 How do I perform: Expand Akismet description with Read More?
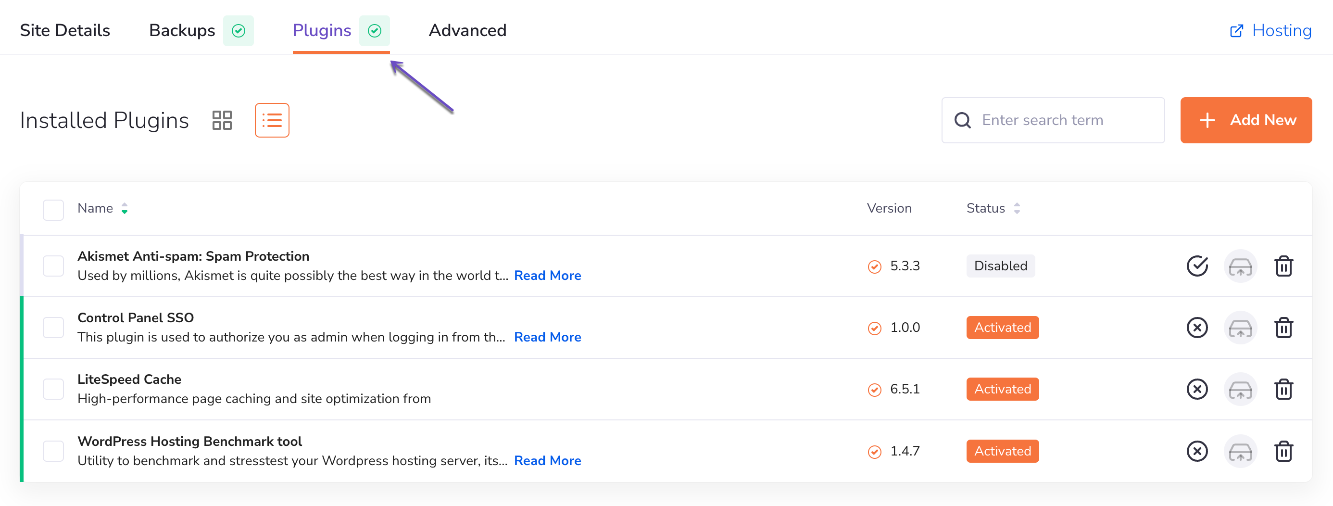click(x=547, y=276)
